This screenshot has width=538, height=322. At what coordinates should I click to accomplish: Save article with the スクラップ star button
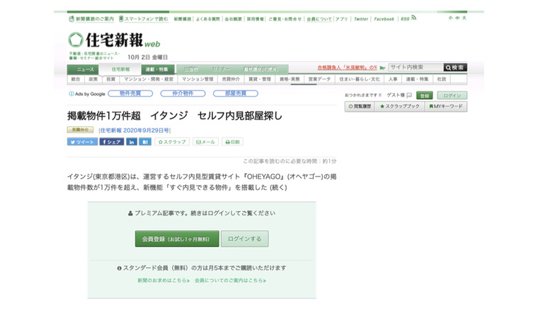click(x=172, y=142)
